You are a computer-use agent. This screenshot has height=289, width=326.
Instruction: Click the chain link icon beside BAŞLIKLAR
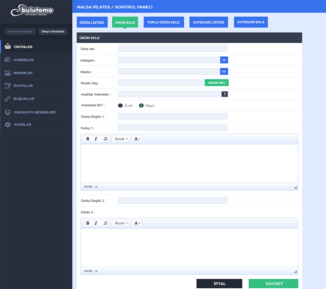7,99
